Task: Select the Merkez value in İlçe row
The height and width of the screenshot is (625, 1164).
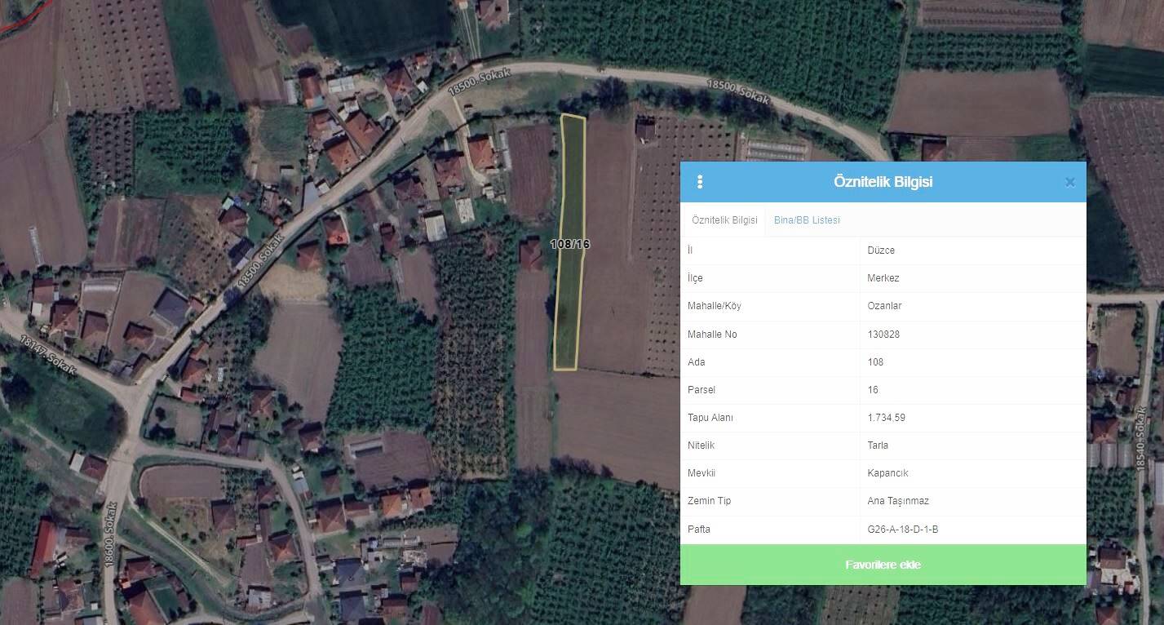Action: 883,278
